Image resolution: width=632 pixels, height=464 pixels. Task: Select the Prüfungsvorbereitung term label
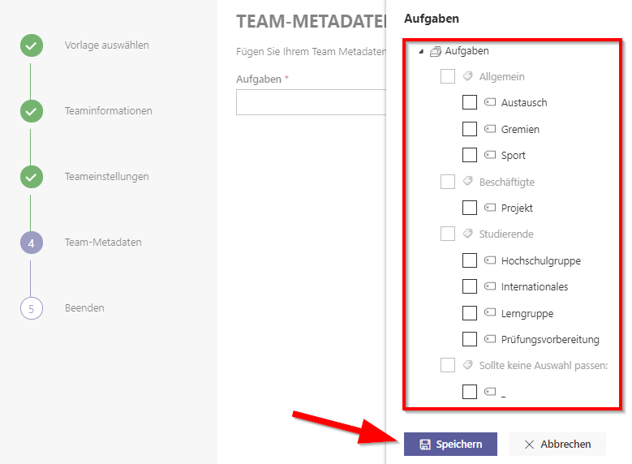(x=550, y=339)
